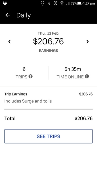97x173 pixels.
Task: Tap the Wi-Fi status icon
Action: pos(62,4)
